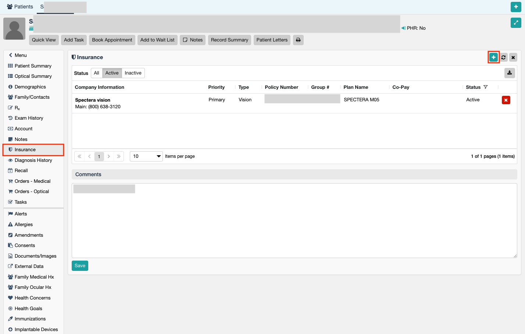Open Diagnosis History in the sidebar

(x=33, y=160)
